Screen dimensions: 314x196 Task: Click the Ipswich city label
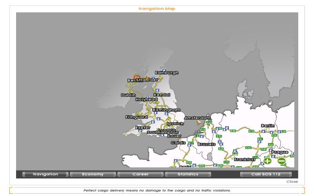pyautogui.click(x=175, y=123)
